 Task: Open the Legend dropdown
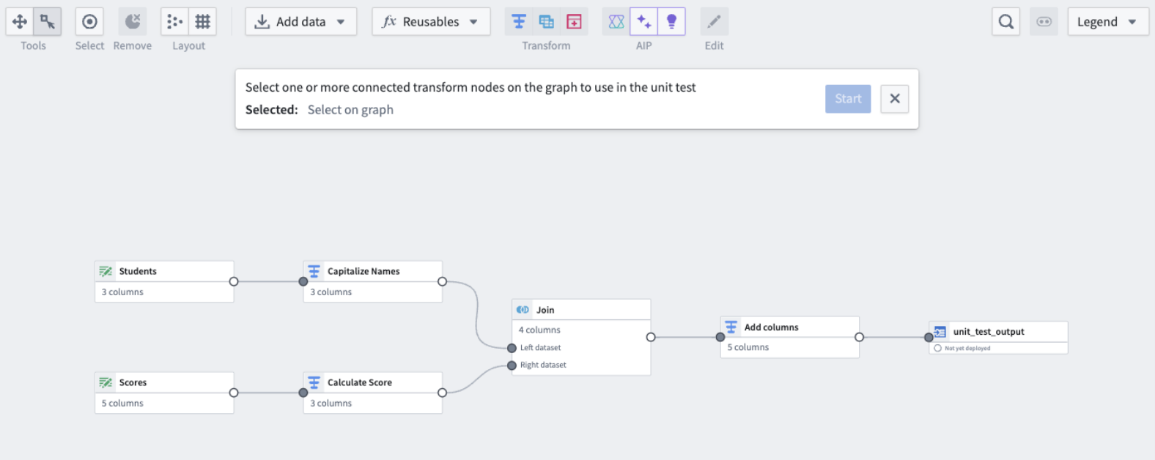pos(1107,22)
